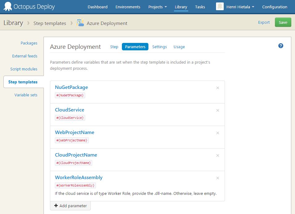The image size is (295, 214).
Task: Click the #{CloudProjectName} variable code tag
Action: pyautogui.click(x=73, y=163)
